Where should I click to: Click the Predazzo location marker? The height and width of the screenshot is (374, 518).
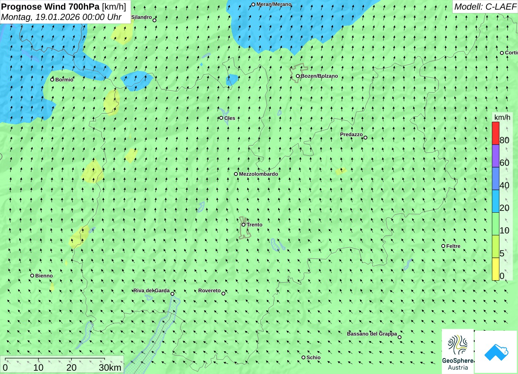click(366, 138)
